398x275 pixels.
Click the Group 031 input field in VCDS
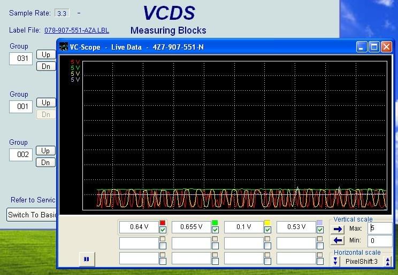(x=21, y=59)
